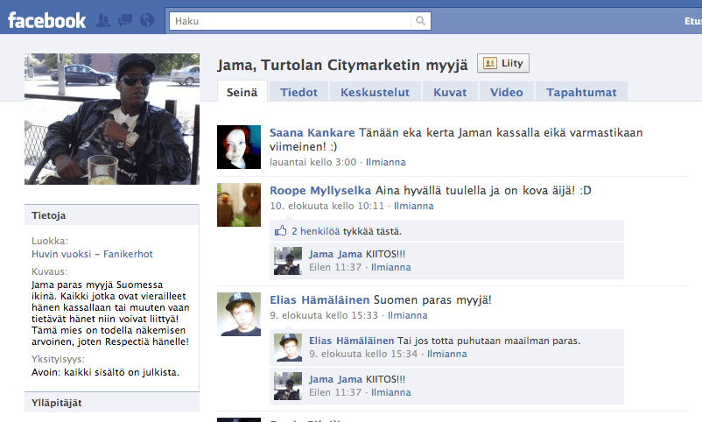Viewport: 702px width, 422px height.
Task: Open the Video tab
Action: (506, 92)
